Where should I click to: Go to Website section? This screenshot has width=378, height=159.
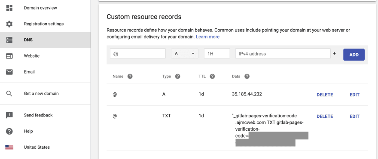coord(46,56)
